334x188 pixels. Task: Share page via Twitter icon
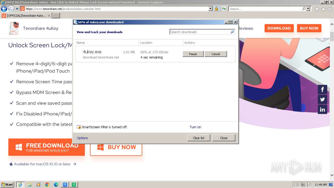click(322, 99)
